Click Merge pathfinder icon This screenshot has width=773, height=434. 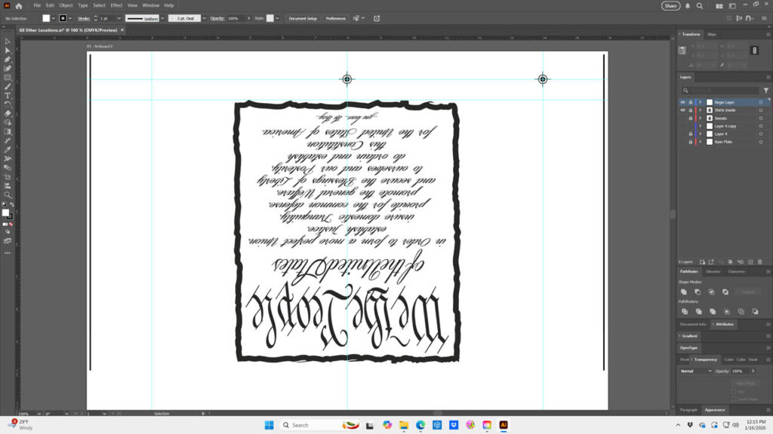(x=713, y=311)
